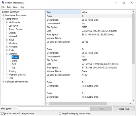The image size is (136, 116).
Task: Select System Summary in the tree
Action: coord(11,12)
